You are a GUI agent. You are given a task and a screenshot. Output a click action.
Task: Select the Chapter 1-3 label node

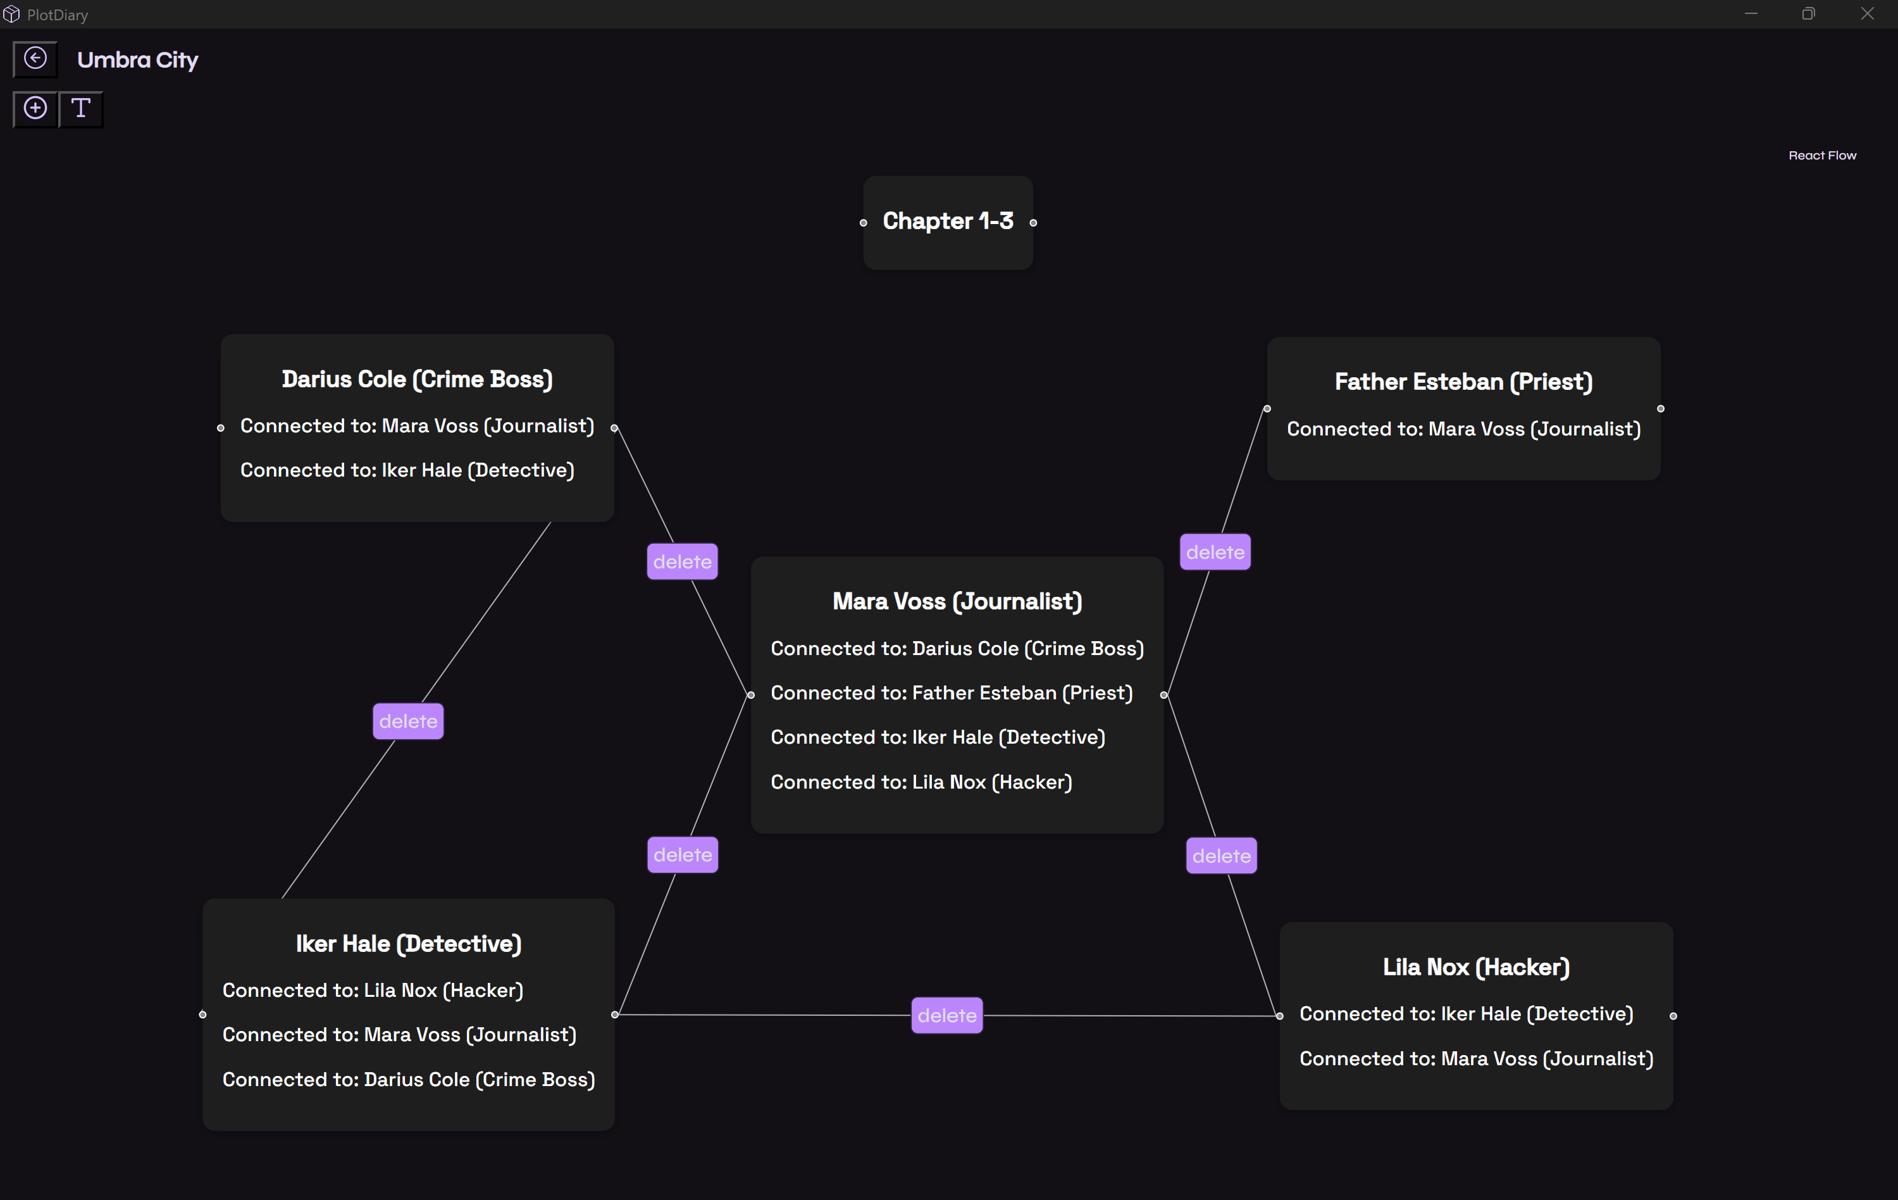948,222
